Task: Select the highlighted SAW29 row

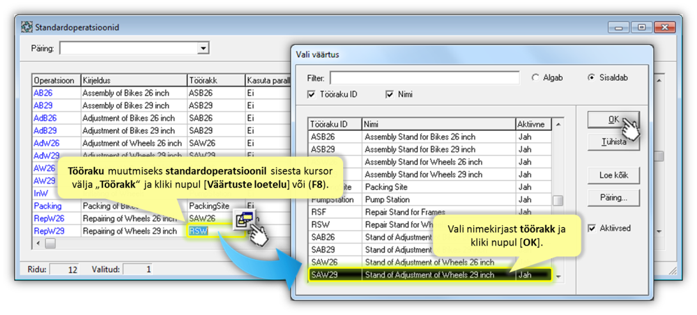Action: (430, 275)
